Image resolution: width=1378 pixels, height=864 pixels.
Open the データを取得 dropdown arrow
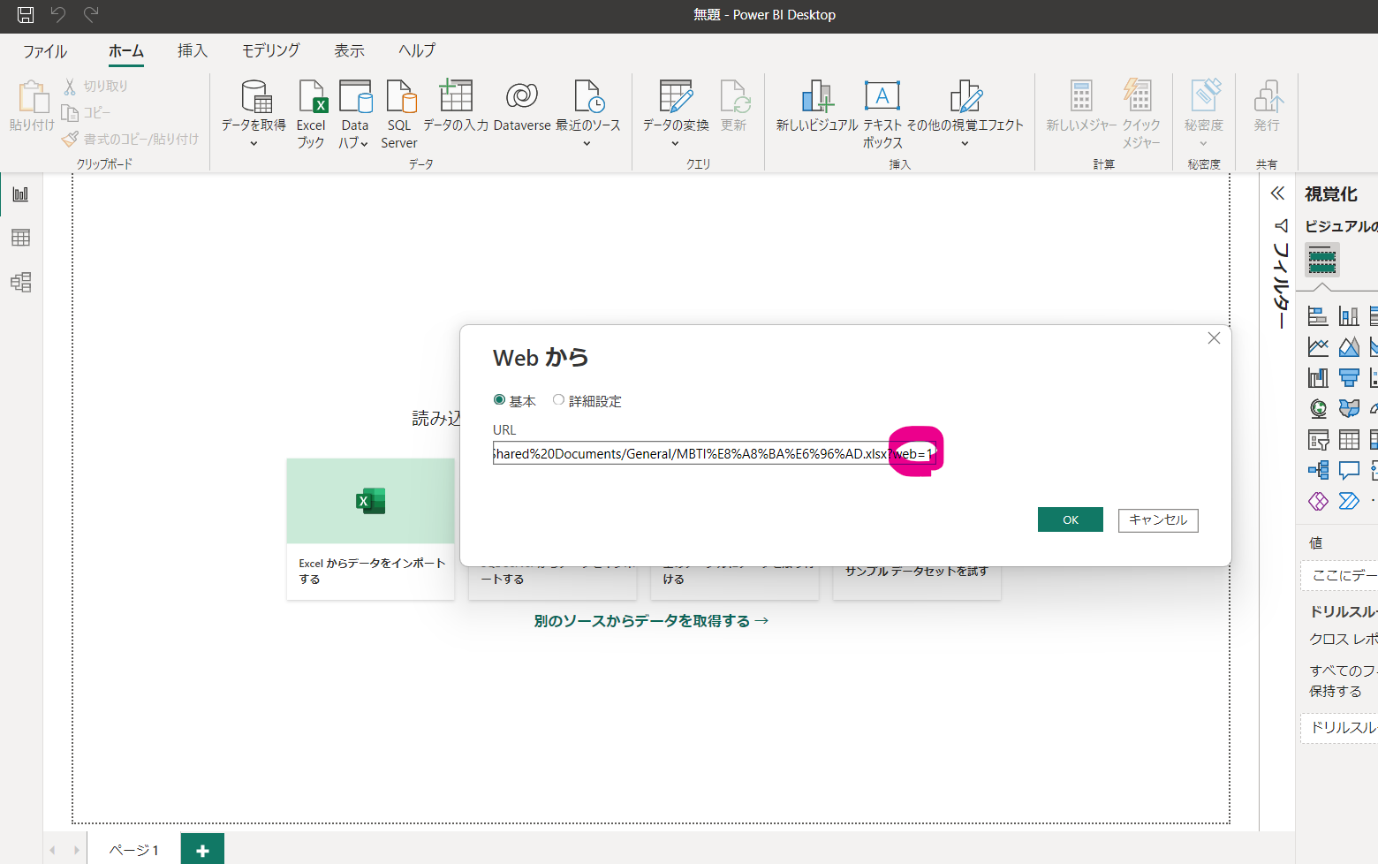[254, 143]
